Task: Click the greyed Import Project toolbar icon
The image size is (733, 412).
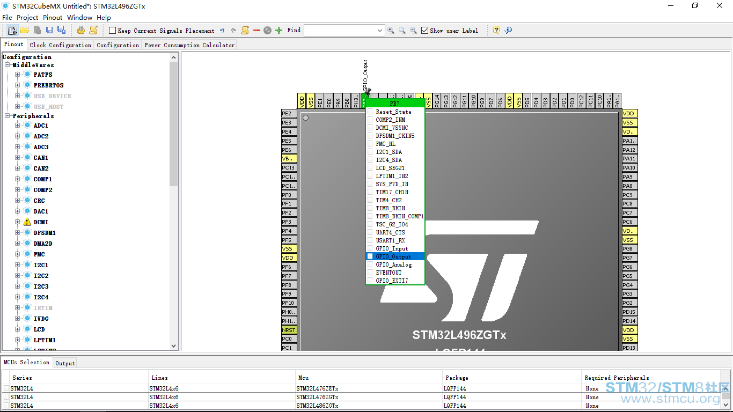Action: click(37, 30)
